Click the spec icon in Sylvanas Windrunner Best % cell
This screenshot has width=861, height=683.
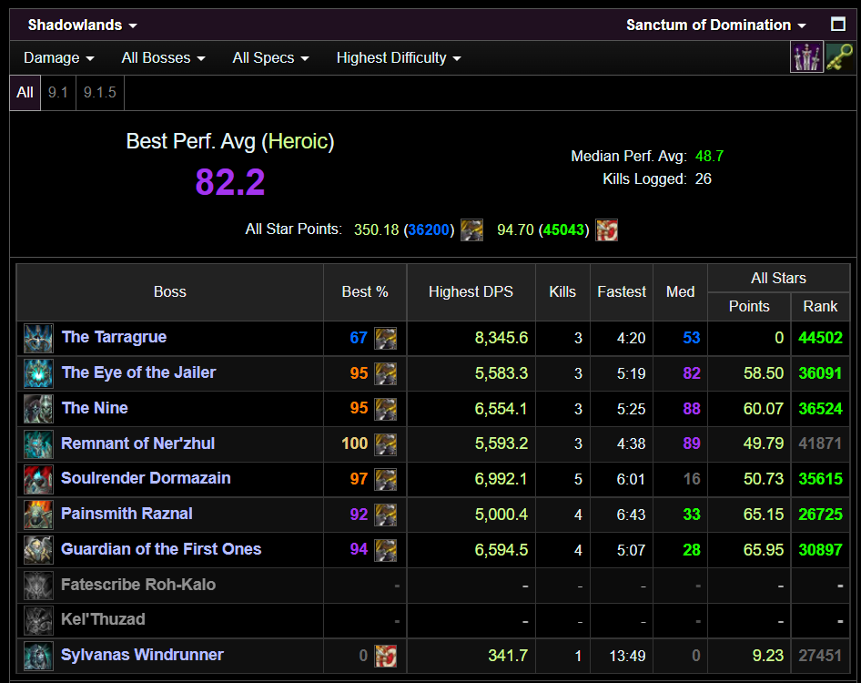(x=386, y=656)
